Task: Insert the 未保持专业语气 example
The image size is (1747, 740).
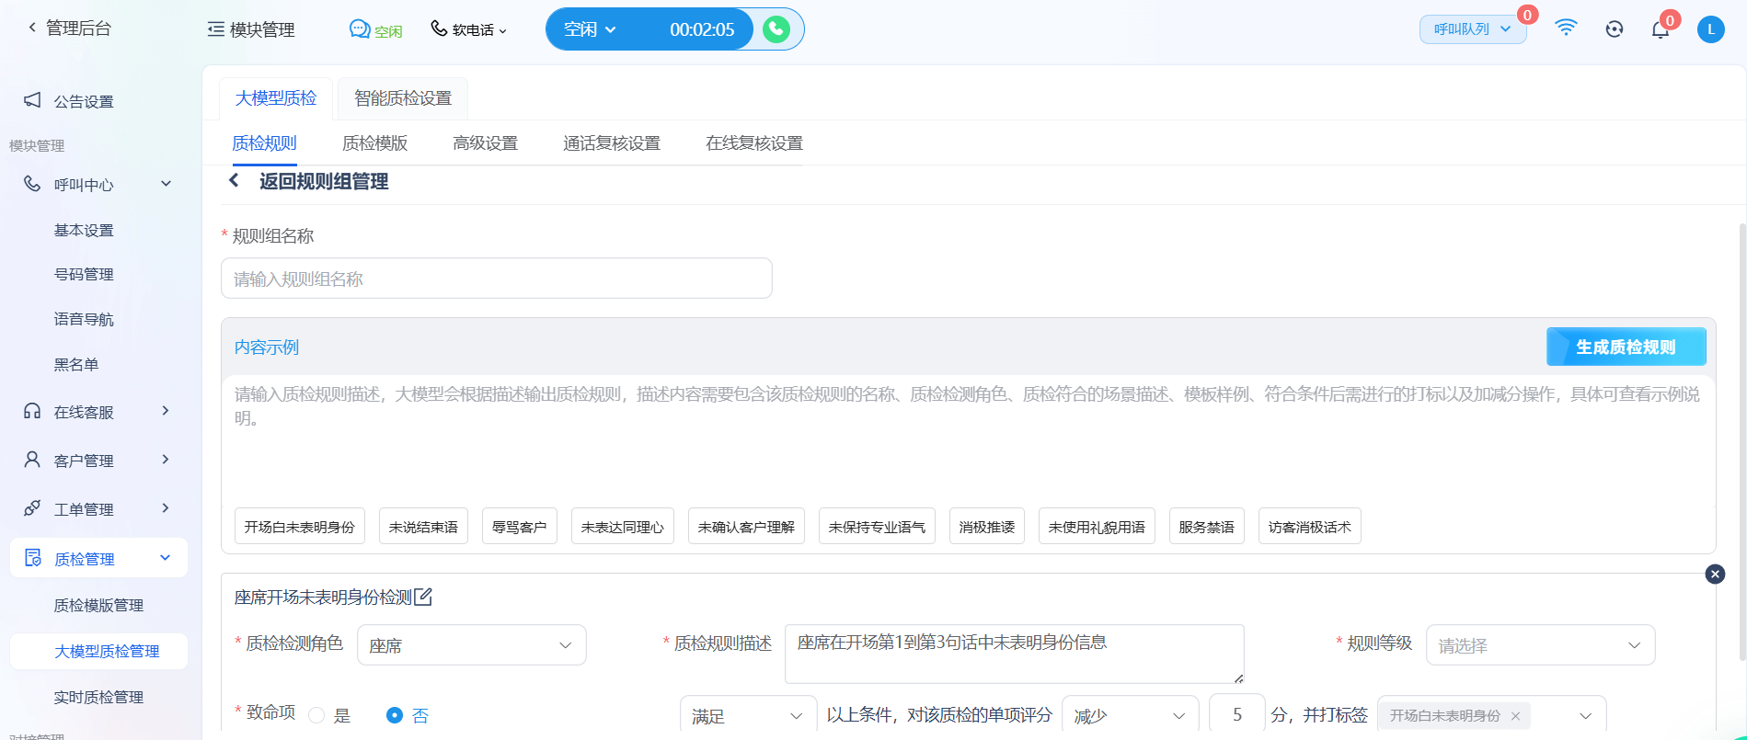Action: (x=877, y=527)
